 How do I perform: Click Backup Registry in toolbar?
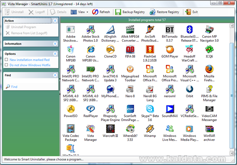130,12
